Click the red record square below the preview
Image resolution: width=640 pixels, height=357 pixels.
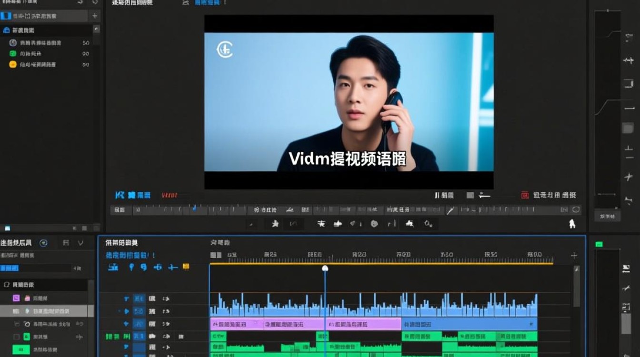tap(525, 195)
